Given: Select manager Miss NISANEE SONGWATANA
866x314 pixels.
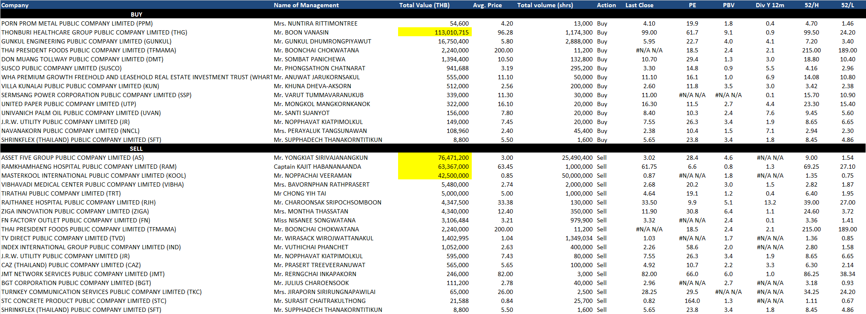Looking at the screenshot, I should pyautogui.click(x=315, y=220).
